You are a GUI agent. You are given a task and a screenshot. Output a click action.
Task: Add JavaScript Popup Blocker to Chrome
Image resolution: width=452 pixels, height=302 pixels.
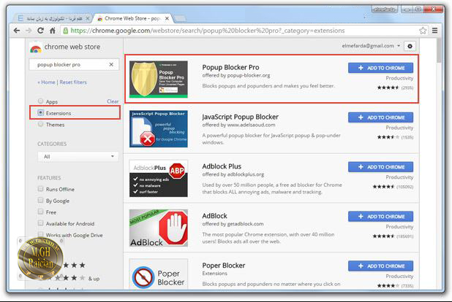pyautogui.click(x=380, y=117)
